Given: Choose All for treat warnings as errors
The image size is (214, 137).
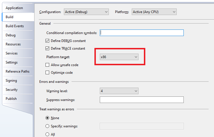Looking at the screenshot, I should coord(47,134).
